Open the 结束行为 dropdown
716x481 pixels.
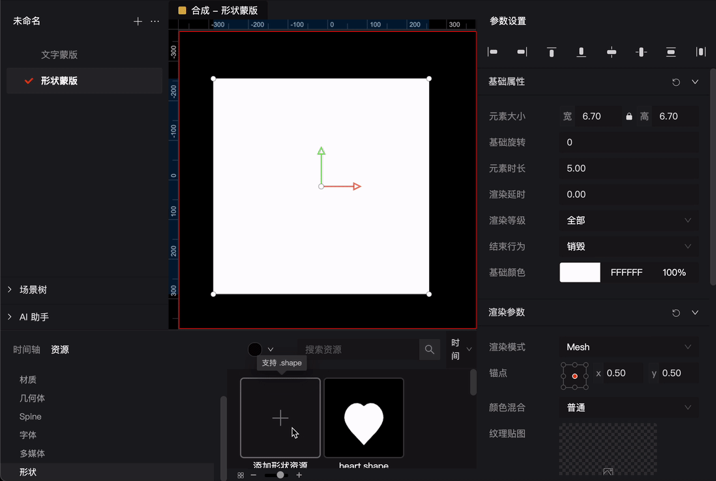(629, 246)
